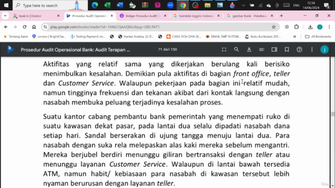The width and height of the screenshot is (335, 188).
Task: Click book title Prosedur Audit Operasional Bank
Action: (75, 50)
